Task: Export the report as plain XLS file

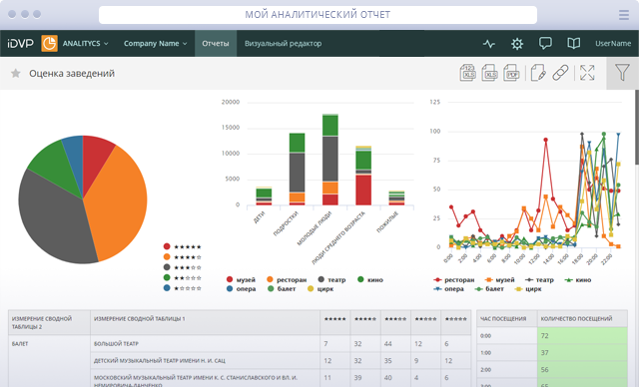Action: point(490,73)
